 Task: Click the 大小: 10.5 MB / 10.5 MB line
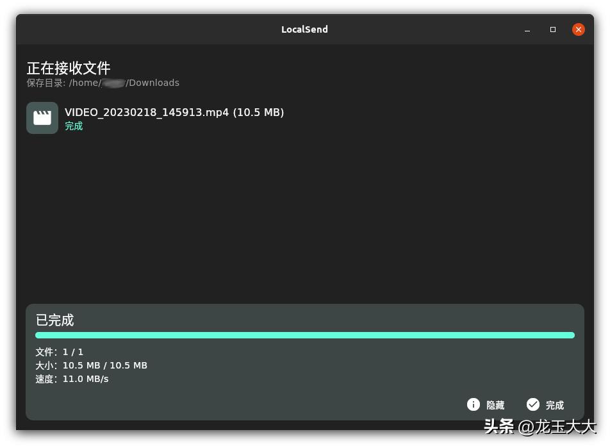(x=92, y=365)
